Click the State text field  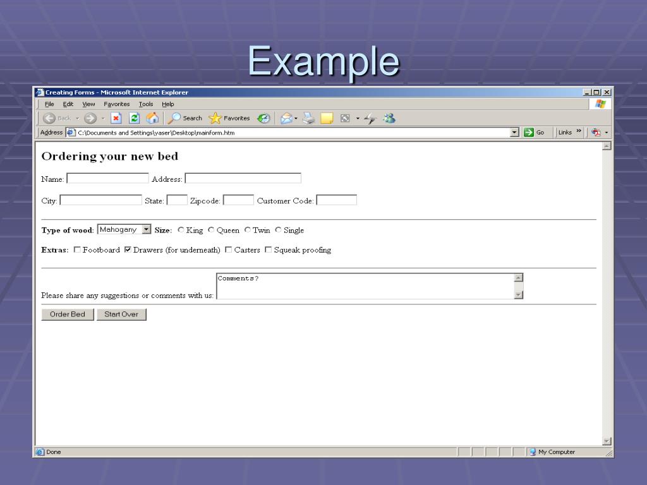[177, 200]
